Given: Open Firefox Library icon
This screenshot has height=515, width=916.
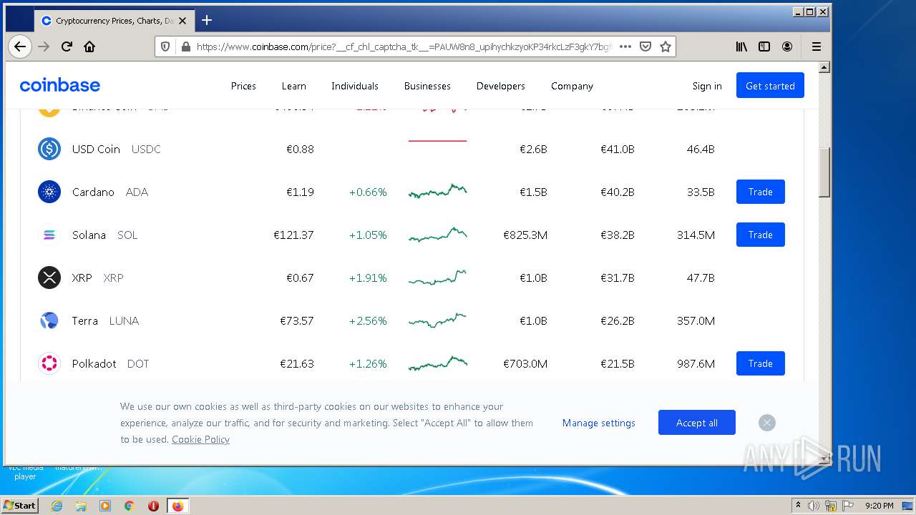Looking at the screenshot, I should pos(741,46).
